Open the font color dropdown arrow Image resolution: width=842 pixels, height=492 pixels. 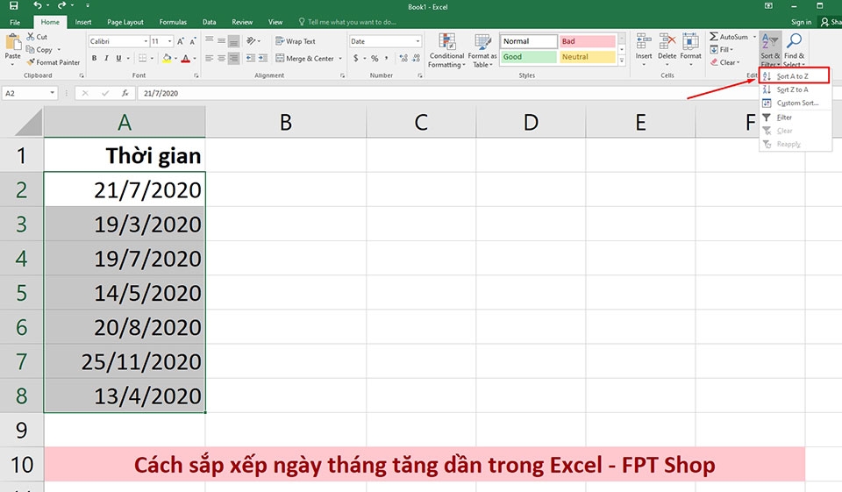point(195,59)
